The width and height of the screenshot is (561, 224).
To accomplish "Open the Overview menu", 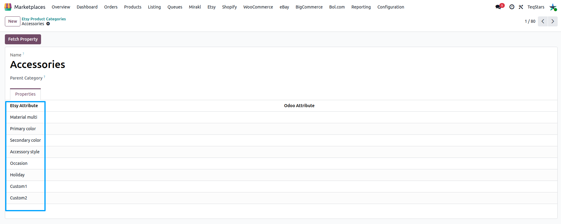I will 61,7.
